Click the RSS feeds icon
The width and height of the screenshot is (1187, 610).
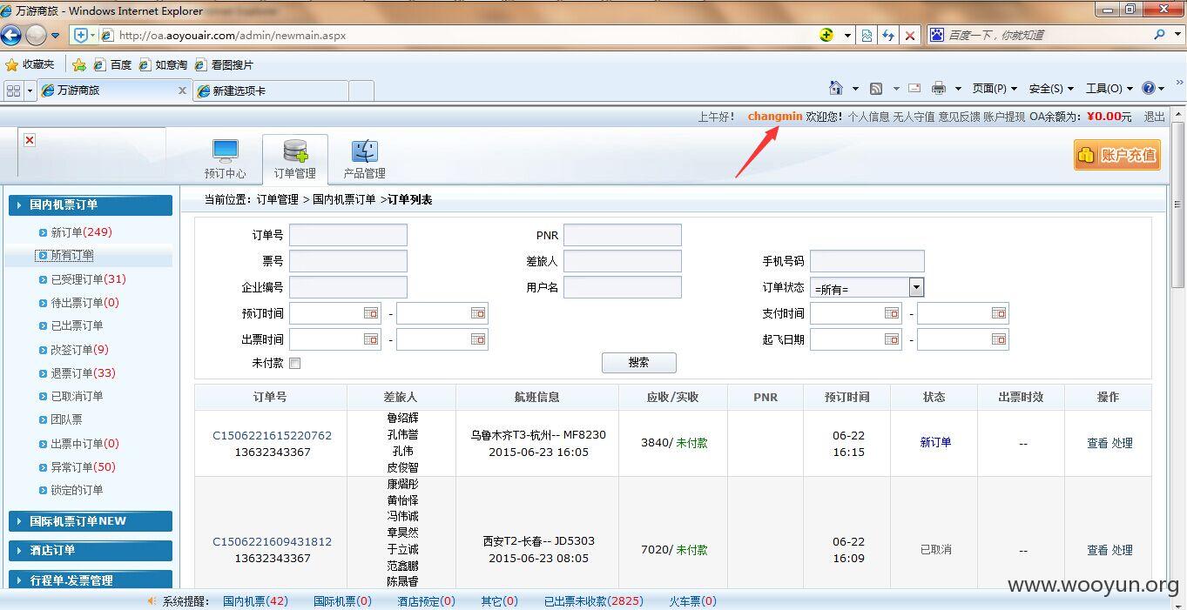(x=876, y=88)
